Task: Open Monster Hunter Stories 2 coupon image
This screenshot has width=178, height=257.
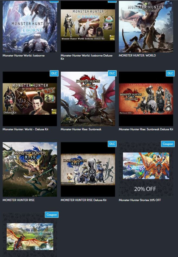Action: pyautogui.click(x=30, y=235)
